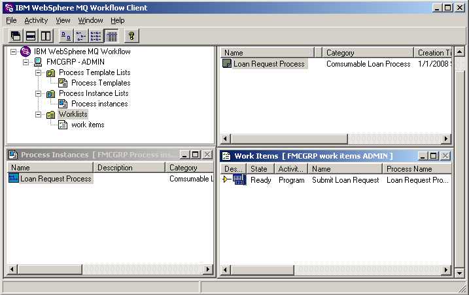Viewport: 469px width, 295px height.
Task: Collapse the IBM WebSphere MQ Workflow root node
Action: tap(14, 52)
